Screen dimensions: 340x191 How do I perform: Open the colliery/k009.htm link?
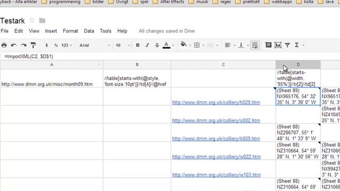click(x=216, y=138)
